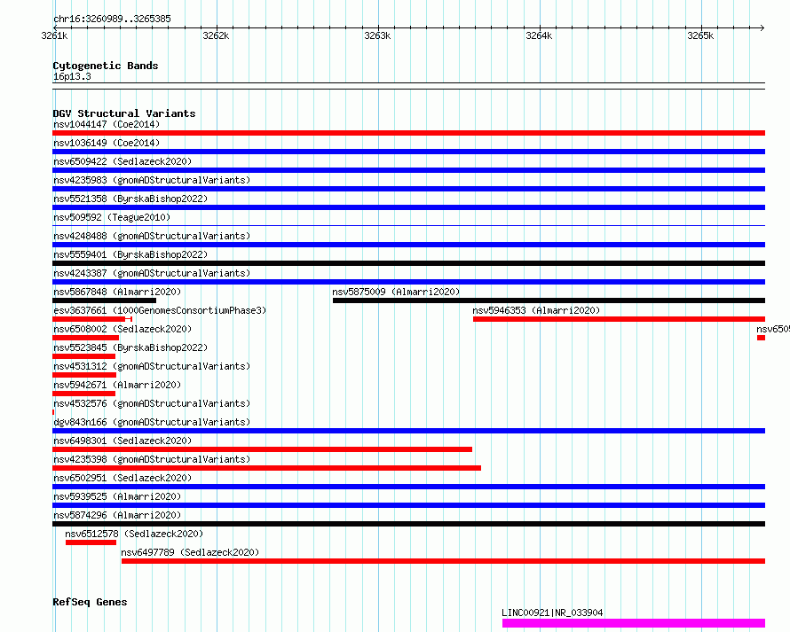Click the red bar under nsv6508002
The image size is (790, 632).
tap(85, 338)
